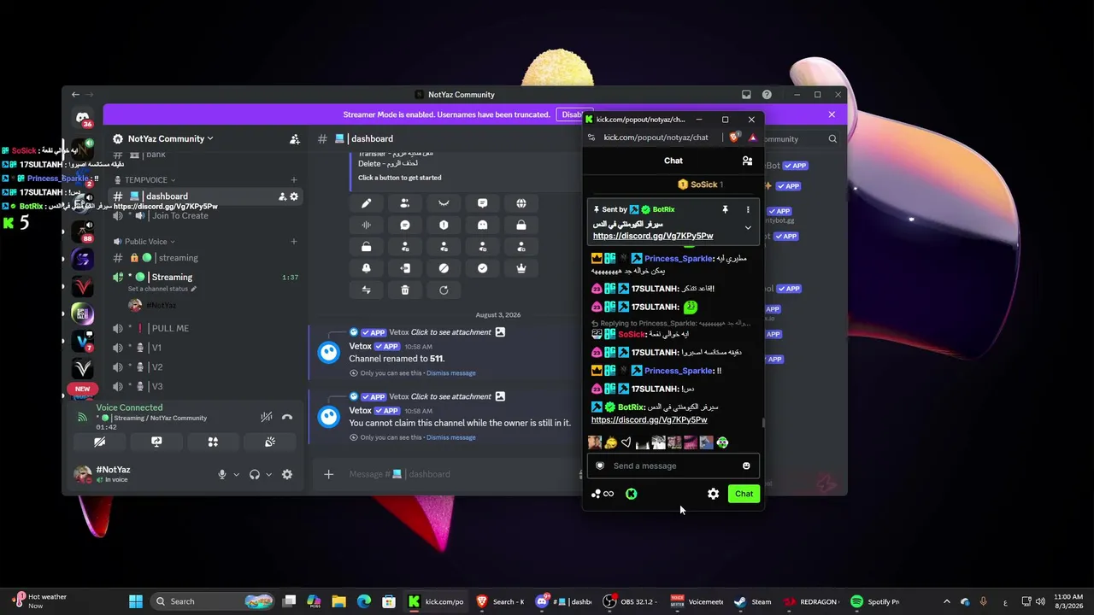This screenshot has width=1094, height=615.
Task: Join the V2 voice channel
Action: (x=205, y=367)
